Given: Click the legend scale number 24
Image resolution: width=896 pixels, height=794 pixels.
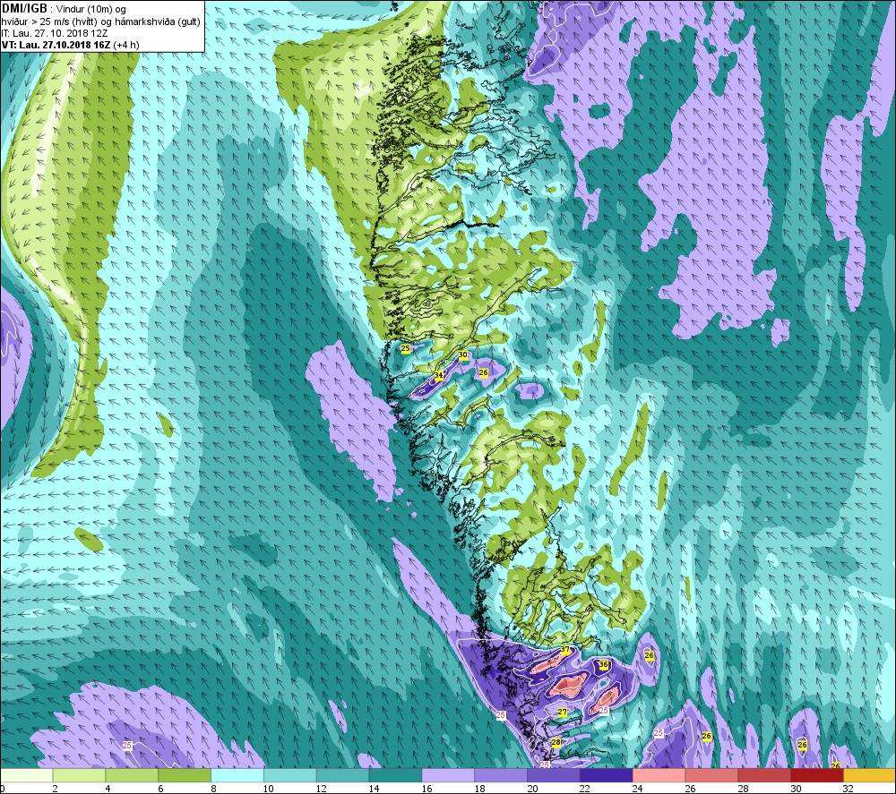Looking at the screenshot, I should (x=638, y=789).
